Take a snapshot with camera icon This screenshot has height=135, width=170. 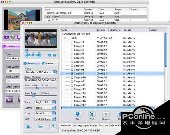49,55
